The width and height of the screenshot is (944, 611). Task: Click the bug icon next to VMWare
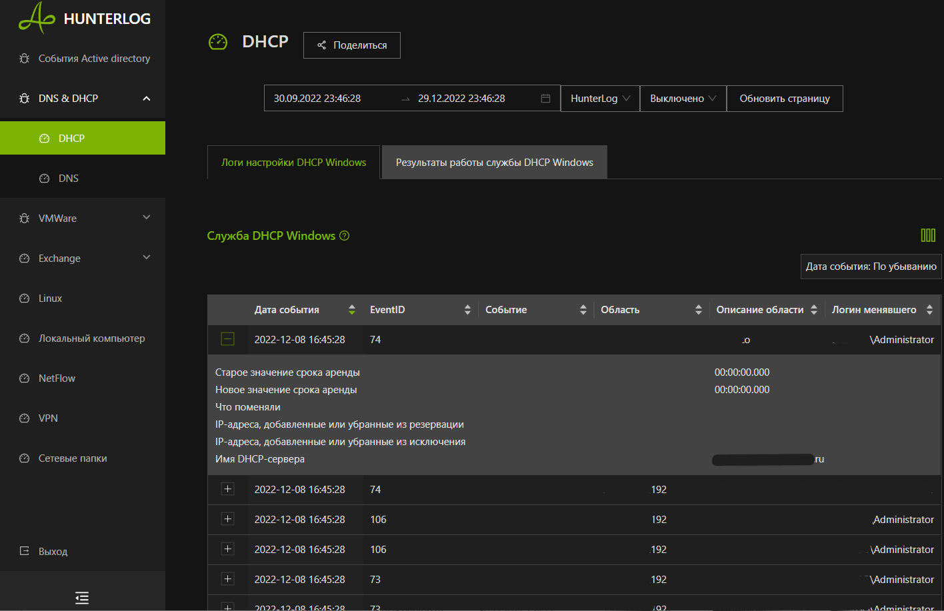25,219
